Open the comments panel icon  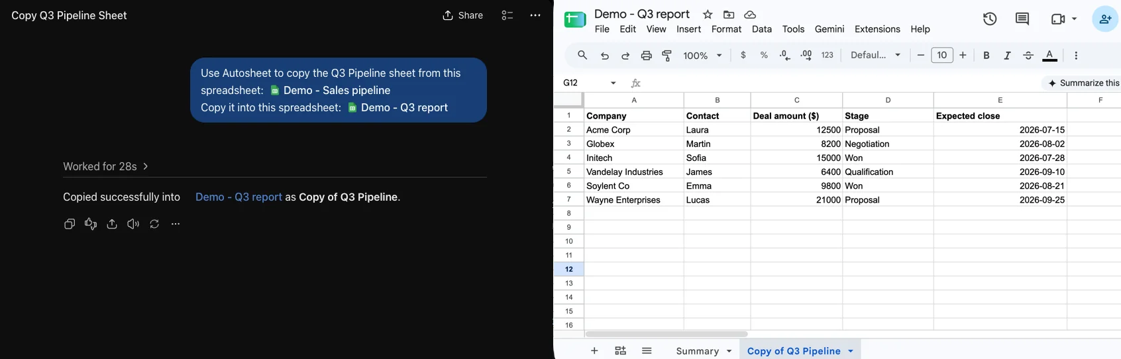pos(1022,19)
